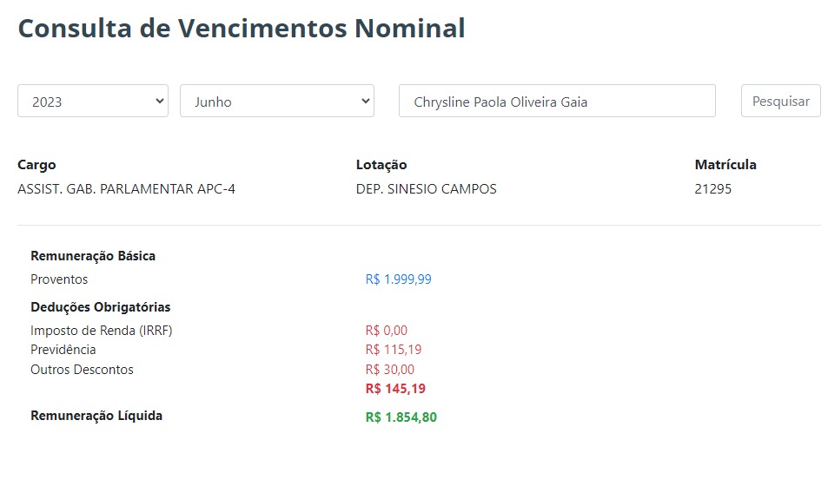Click the page title Consulta de Vencimentos Nominal
Screen dimensions: 828x486
pyautogui.click(x=241, y=28)
